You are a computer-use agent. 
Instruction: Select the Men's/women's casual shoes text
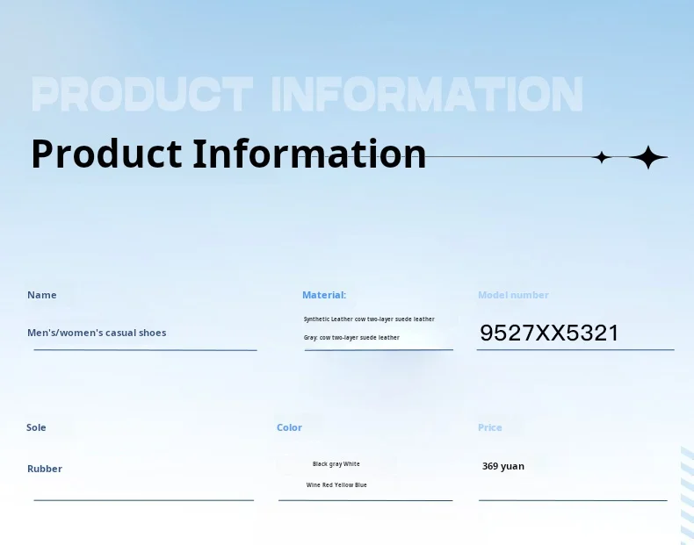point(97,333)
